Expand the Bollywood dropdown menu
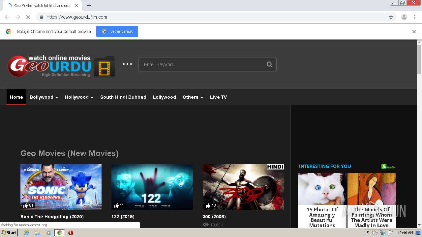The height and width of the screenshot is (237, 422). pos(44,97)
